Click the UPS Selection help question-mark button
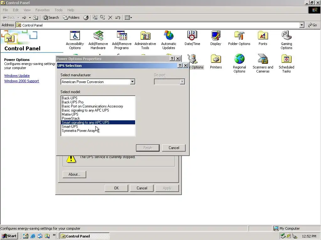 tap(180, 66)
